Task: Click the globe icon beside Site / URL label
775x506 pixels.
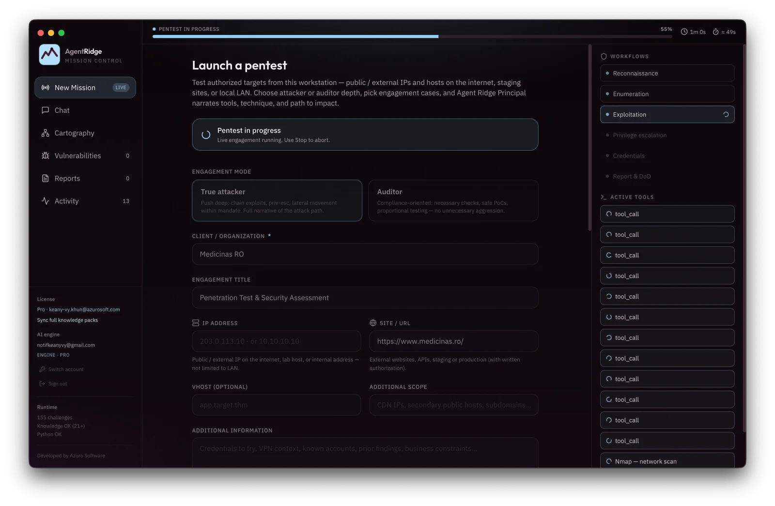Action: point(373,323)
